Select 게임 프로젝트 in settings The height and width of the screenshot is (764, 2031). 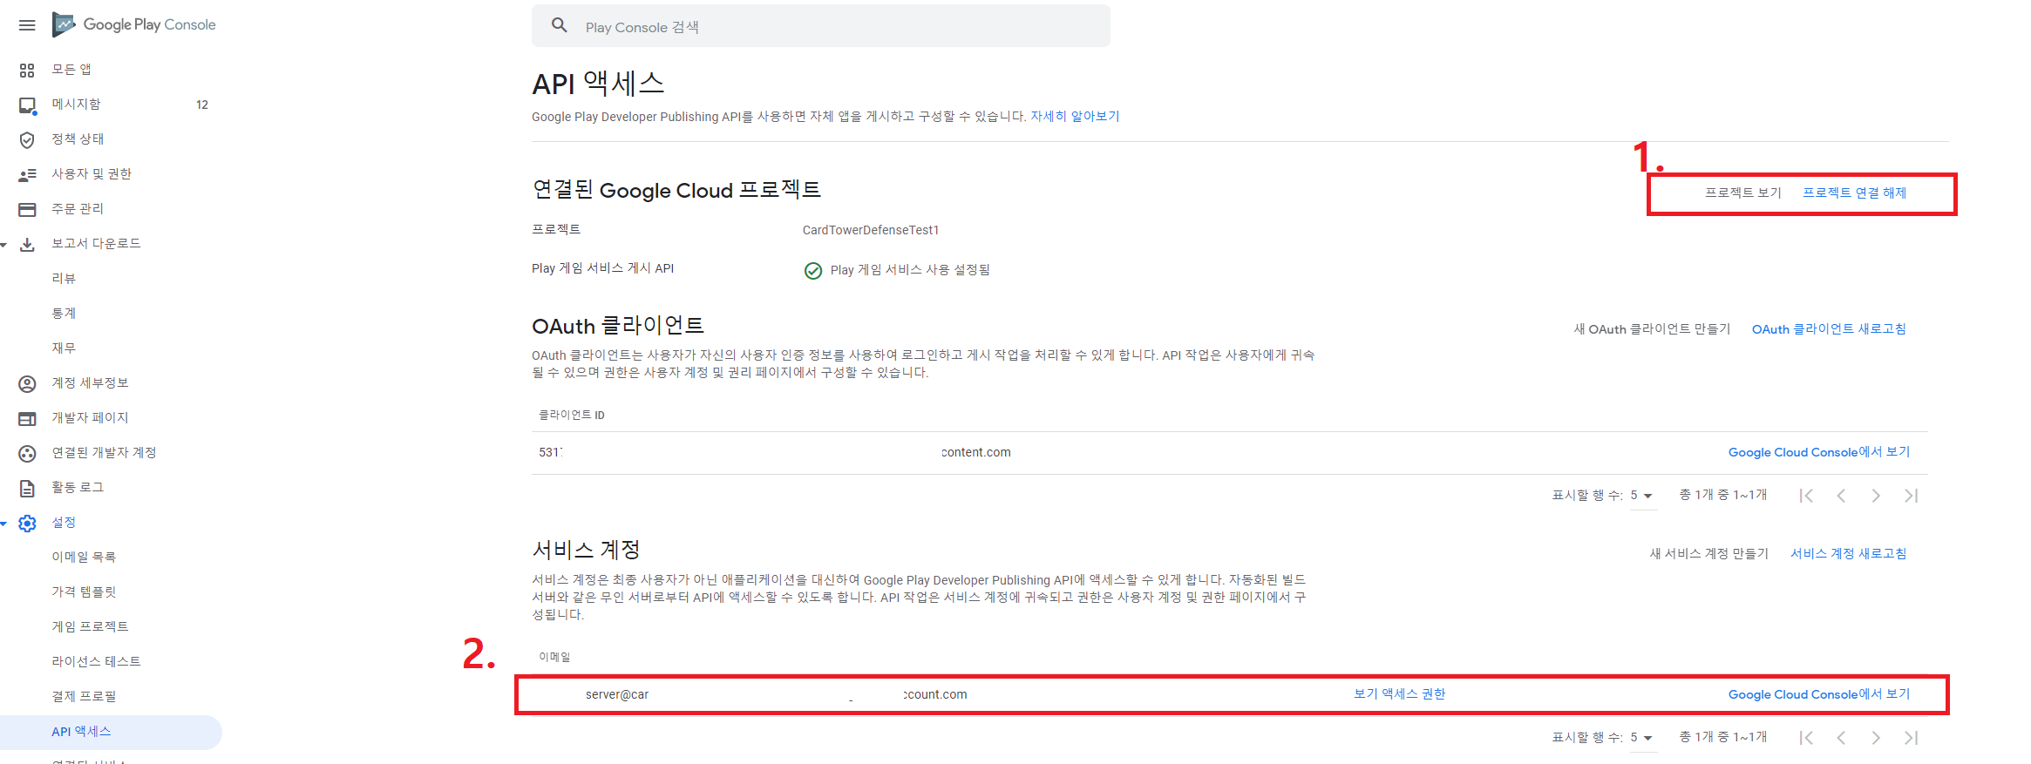click(x=90, y=626)
